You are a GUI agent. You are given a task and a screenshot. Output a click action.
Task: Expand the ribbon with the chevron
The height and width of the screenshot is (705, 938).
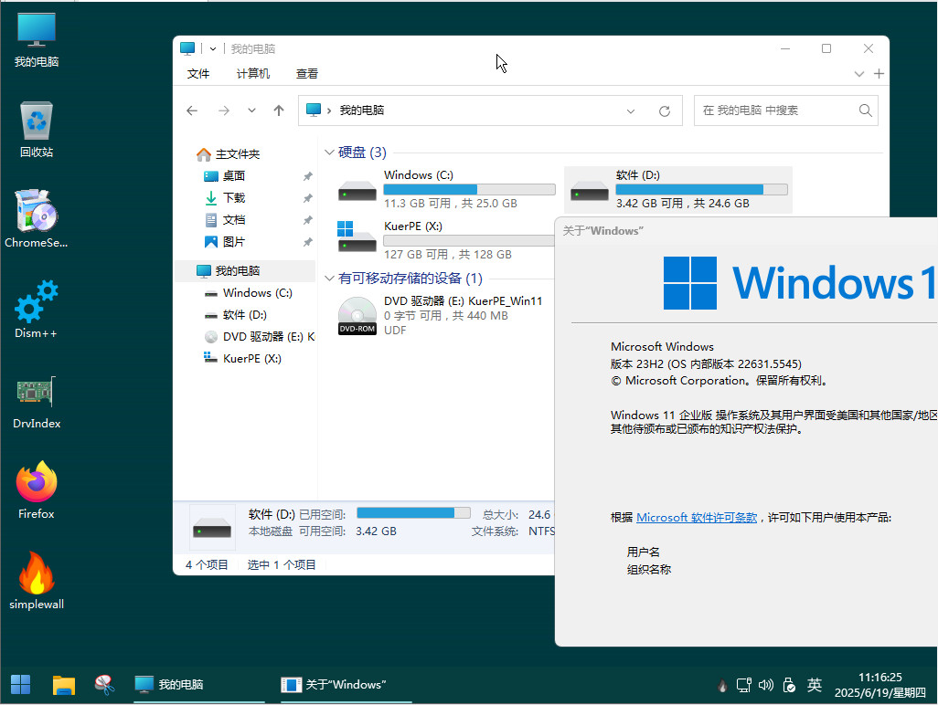[859, 74]
